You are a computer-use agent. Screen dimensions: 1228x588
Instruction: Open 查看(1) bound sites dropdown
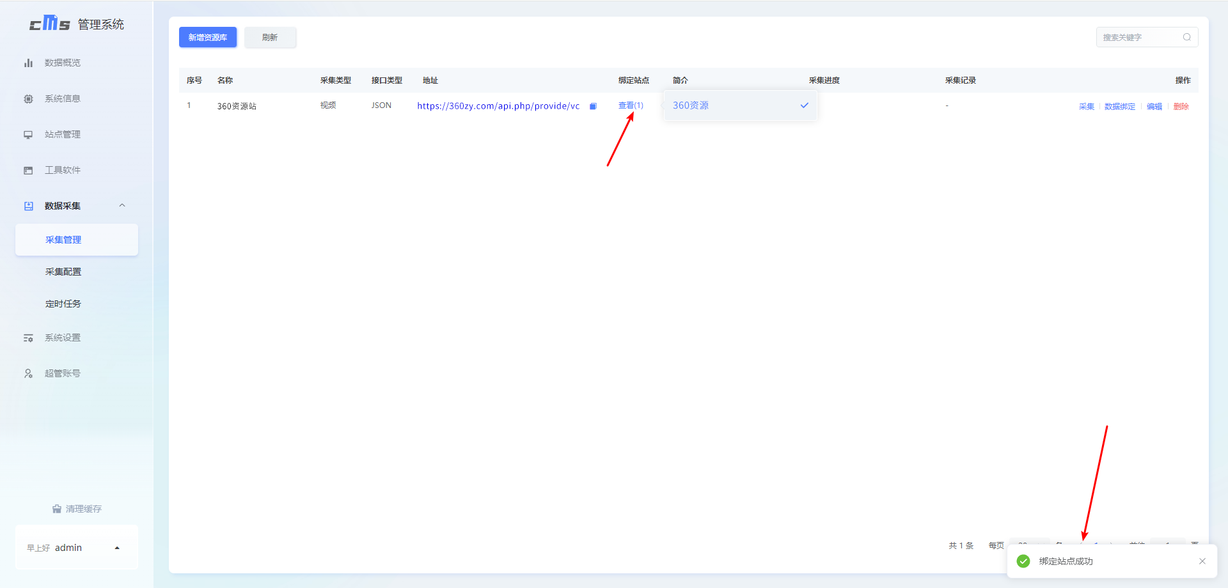(630, 105)
